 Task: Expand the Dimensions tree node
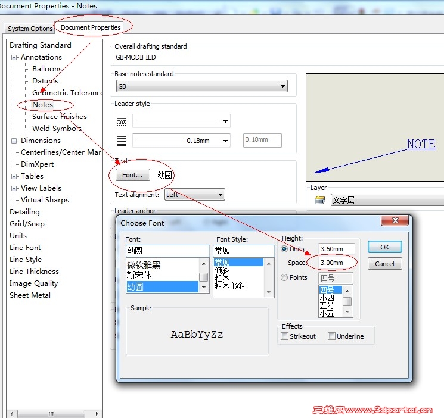point(14,141)
